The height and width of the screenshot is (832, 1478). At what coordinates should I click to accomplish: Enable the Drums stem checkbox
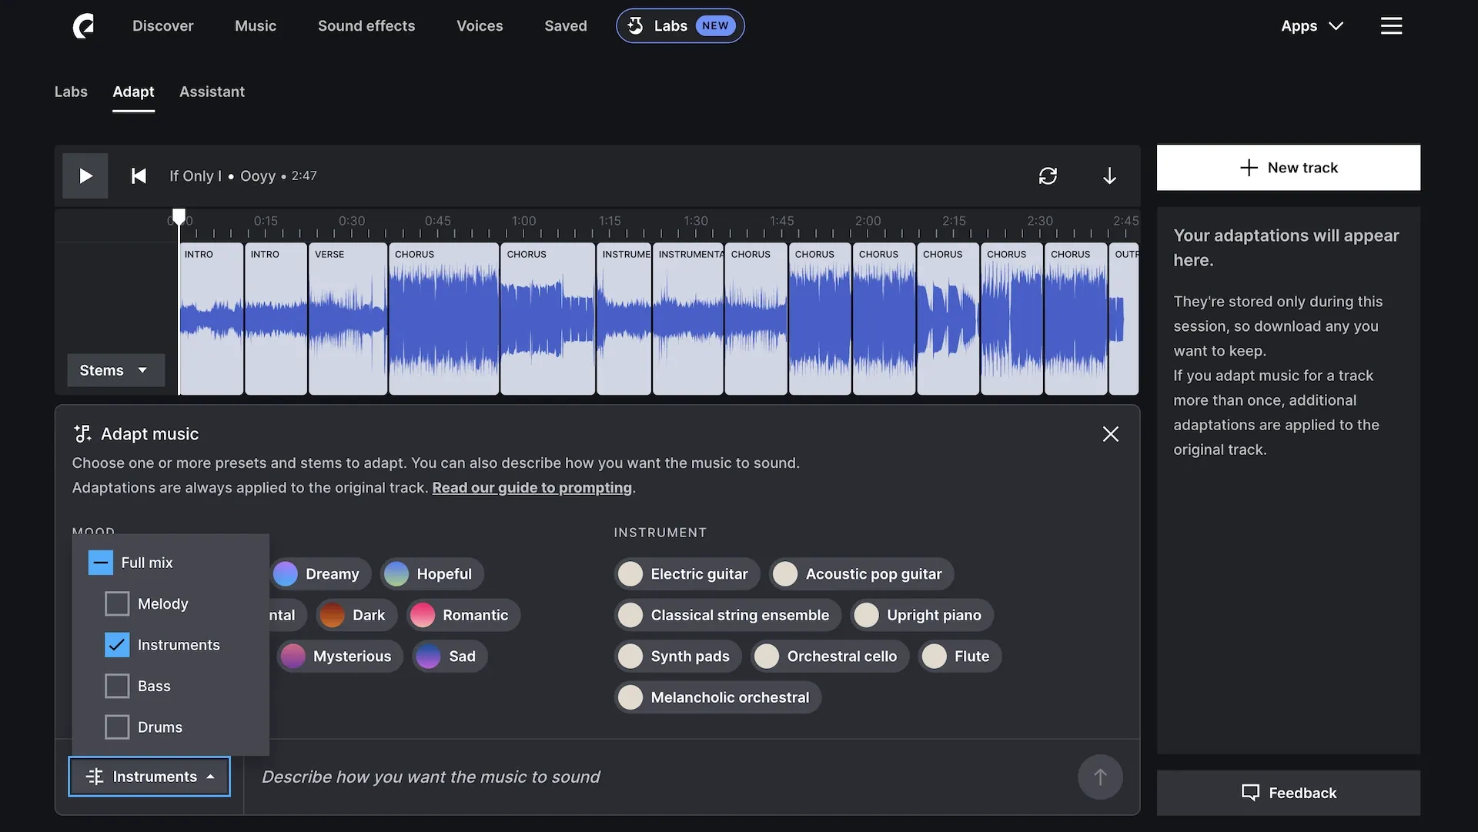tap(117, 727)
